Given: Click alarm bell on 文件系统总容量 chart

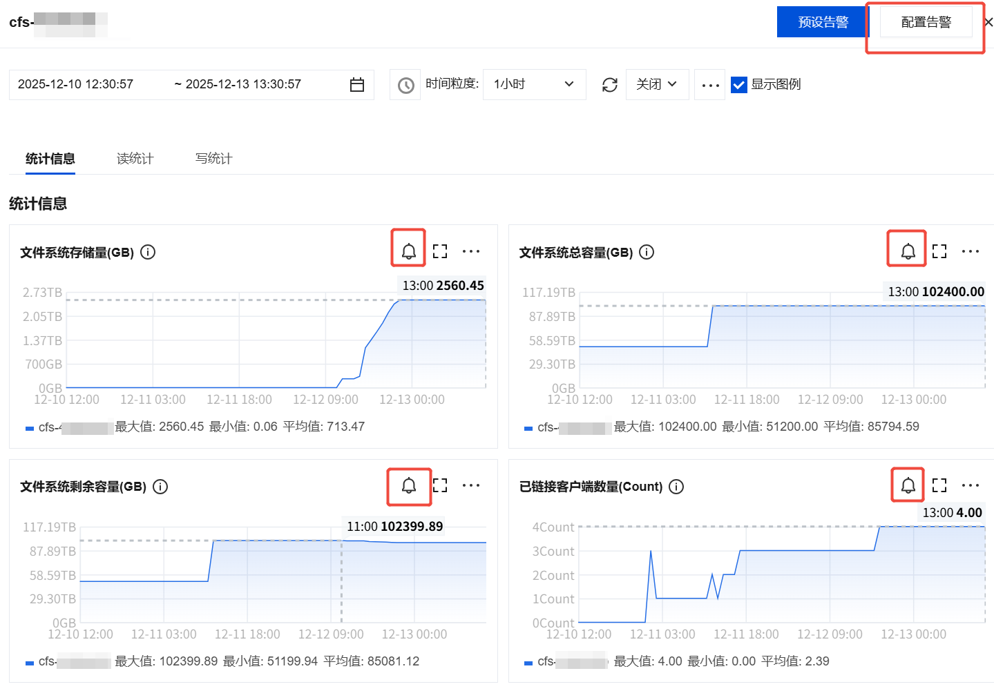Looking at the screenshot, I should pyautogui.click(x=908, y=251).
